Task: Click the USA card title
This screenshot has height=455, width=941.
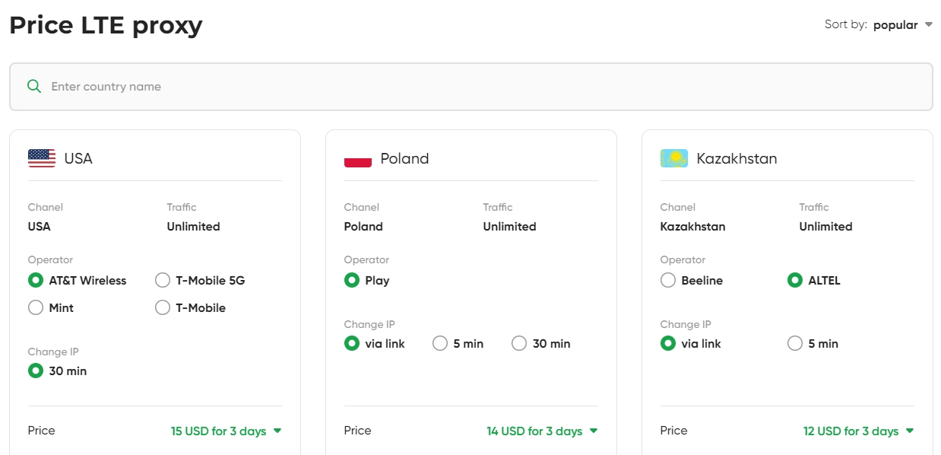Action: click(x=78, y=158)
